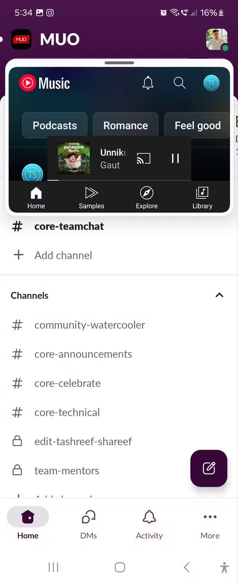238x583 pixels.
Task: Open the Slack Activity bell tab
Action: (x=149, y=525)
